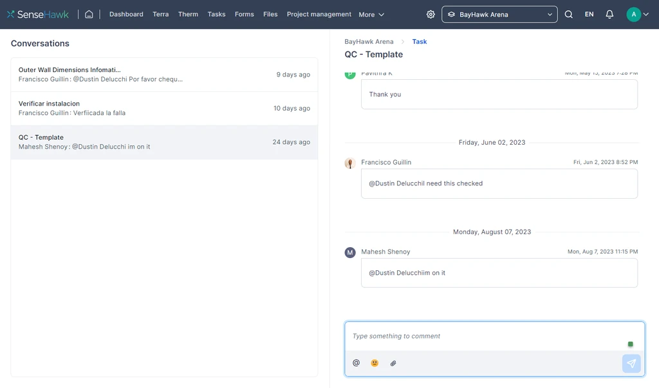The height and width of the screenshot is (388, 659).
Task: Expand the BayHawk Arena project dropdown
Action: click(499, 14)
